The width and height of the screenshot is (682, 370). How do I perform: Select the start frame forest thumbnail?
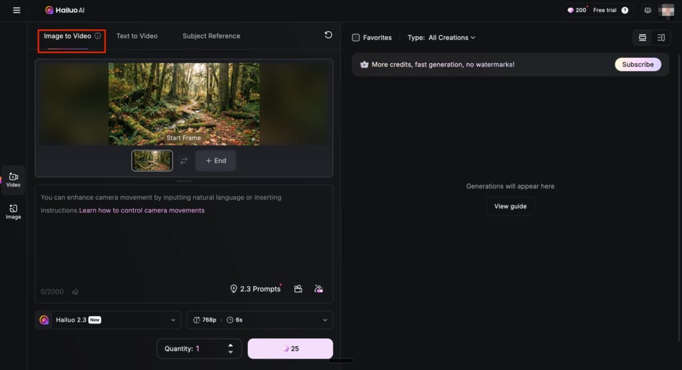click(x=153, y=161)
